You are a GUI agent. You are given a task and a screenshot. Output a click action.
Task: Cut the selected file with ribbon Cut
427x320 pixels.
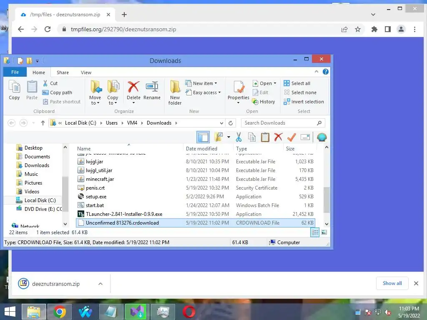pyautogui.click(x=50, y=83)
